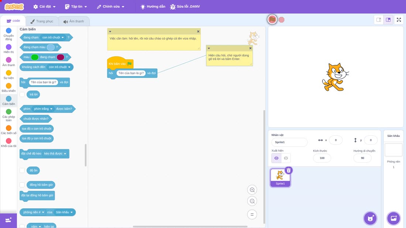The width and height of the screenshot is (406, 228).
Task: Open the choose a sprite button
Action: coord(370,218)
